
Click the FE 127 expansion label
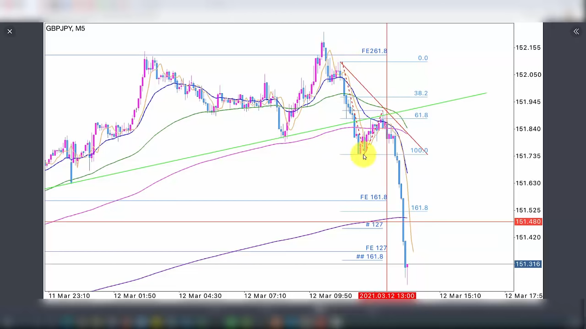(x=376, y=248)
